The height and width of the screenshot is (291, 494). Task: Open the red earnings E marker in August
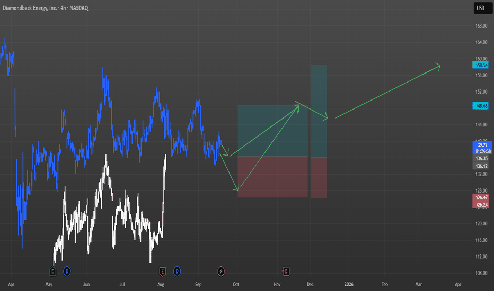coord(163,271)
